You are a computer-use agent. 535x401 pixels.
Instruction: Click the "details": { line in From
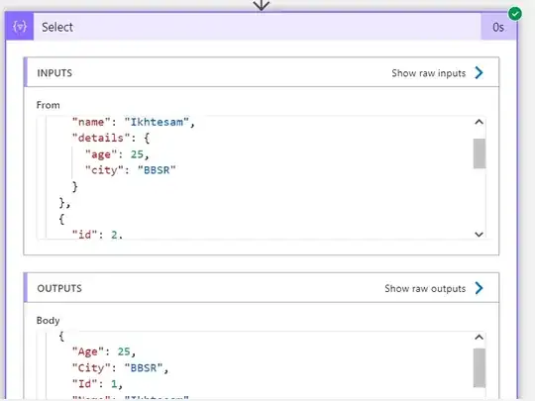coord(111,138)
